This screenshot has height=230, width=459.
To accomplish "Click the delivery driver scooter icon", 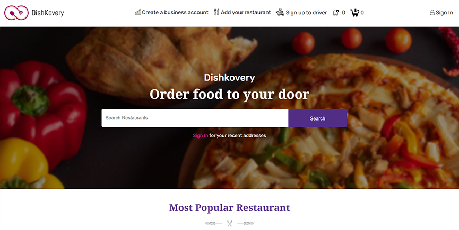I will pyautogui.click(x=280, y=12).
